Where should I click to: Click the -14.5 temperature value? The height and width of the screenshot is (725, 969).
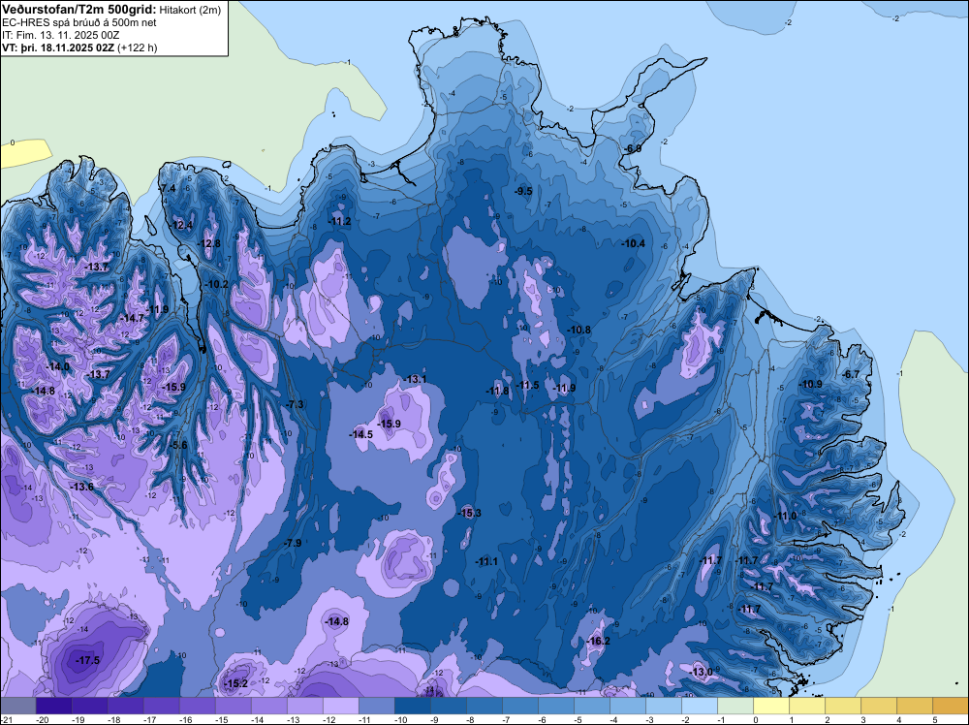tap(360, 434)
